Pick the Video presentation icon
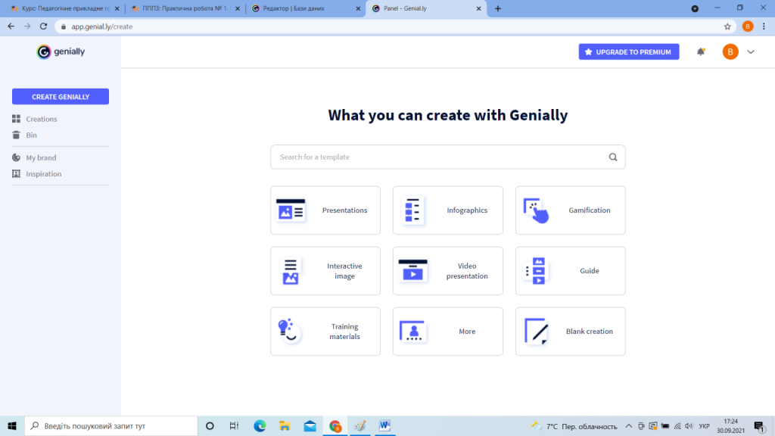This screenshot has width=775, height=436. coord(413,271)
